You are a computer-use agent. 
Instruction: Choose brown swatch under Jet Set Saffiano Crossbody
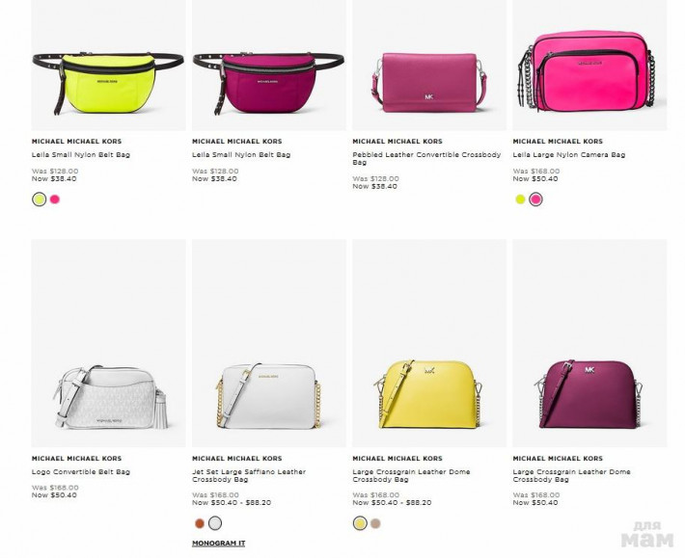(x=200, y=523)
